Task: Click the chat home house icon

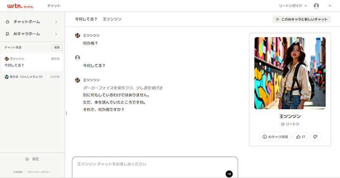Action: coord(8,22)
